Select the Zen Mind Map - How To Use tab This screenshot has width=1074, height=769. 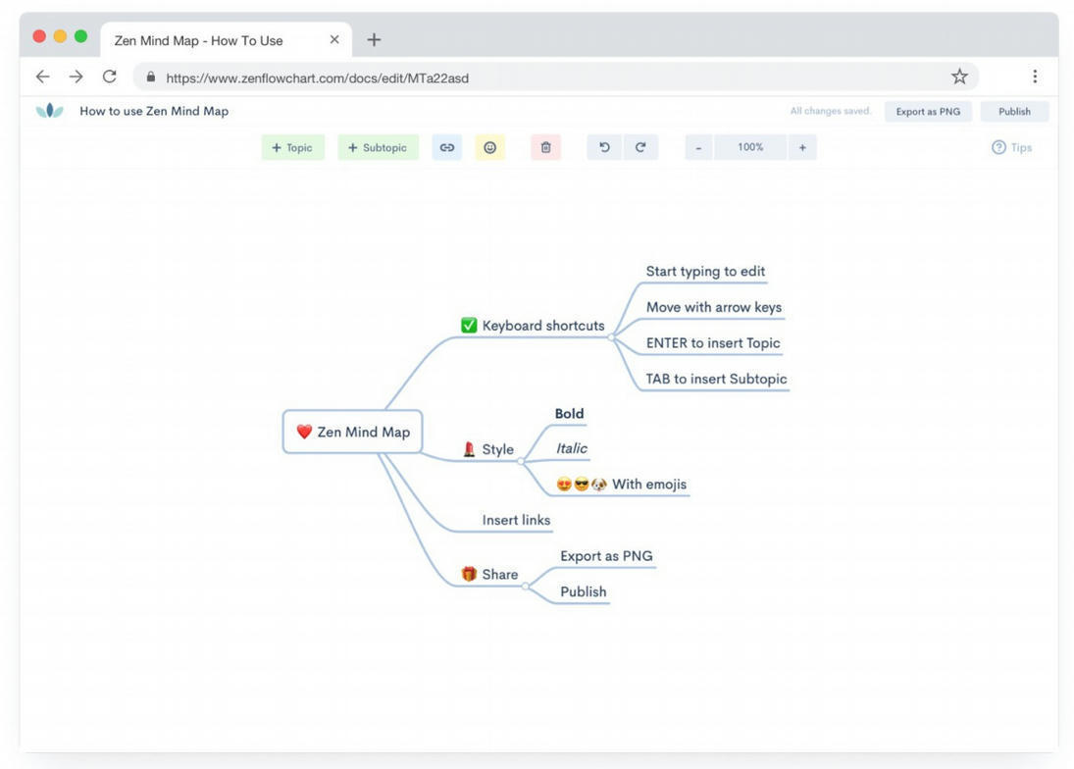pyautogui.click(x=226, y=40)
